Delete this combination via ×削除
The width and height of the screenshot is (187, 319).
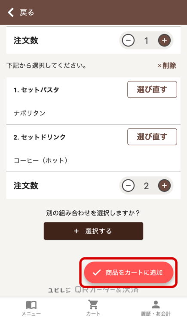(x=167, y=66)
